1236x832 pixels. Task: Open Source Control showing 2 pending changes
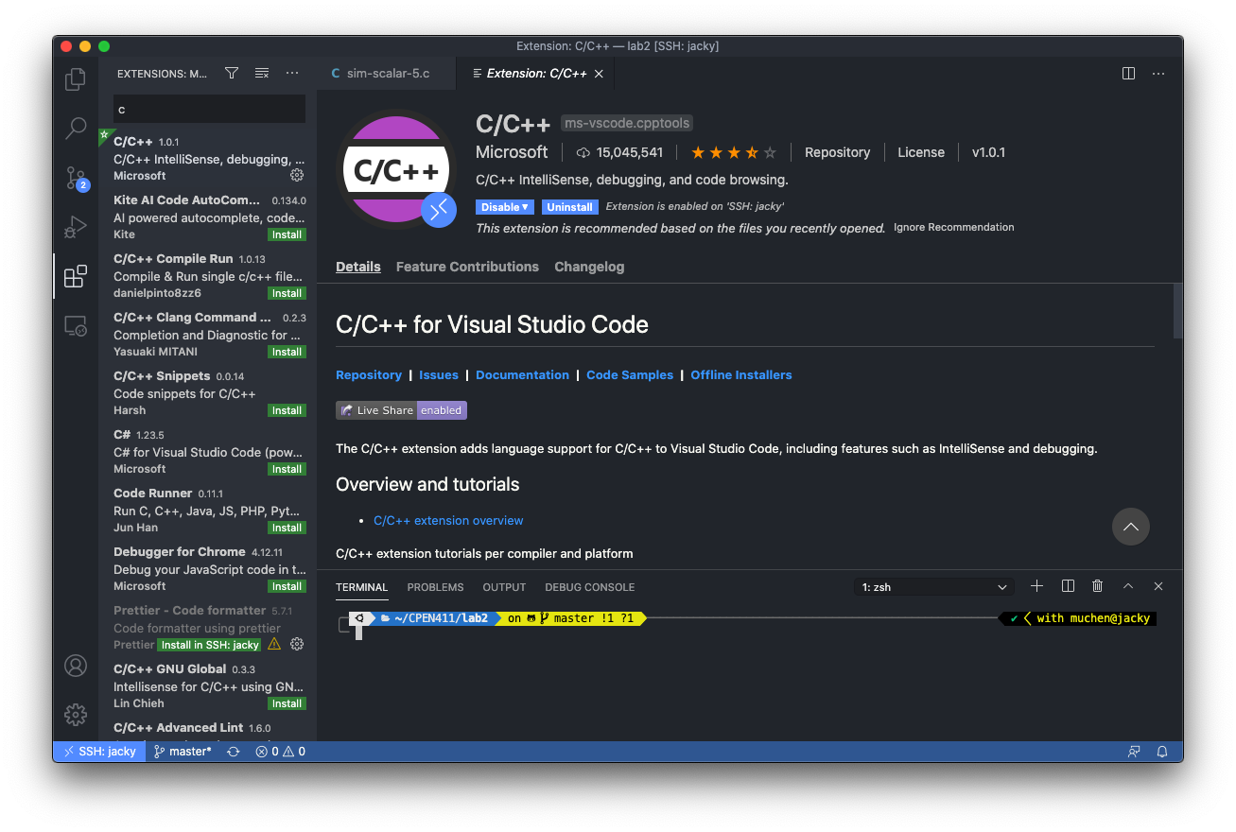click(75, 178)
